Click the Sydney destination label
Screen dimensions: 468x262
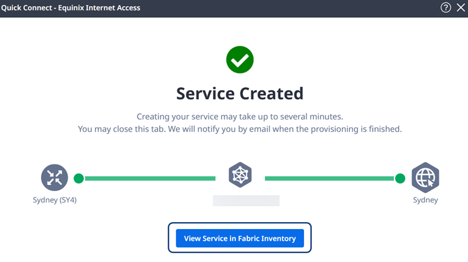click(x=425, y=200)
